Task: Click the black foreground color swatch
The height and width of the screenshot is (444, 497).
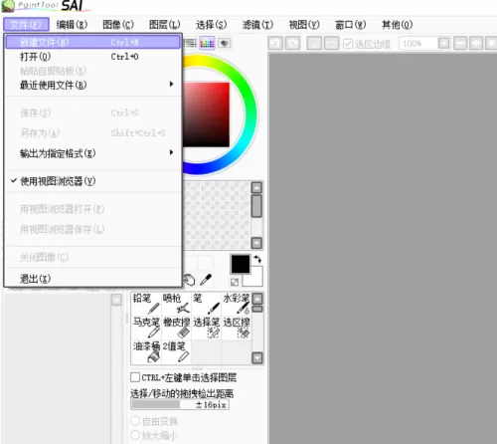Action: click(241, 264)
